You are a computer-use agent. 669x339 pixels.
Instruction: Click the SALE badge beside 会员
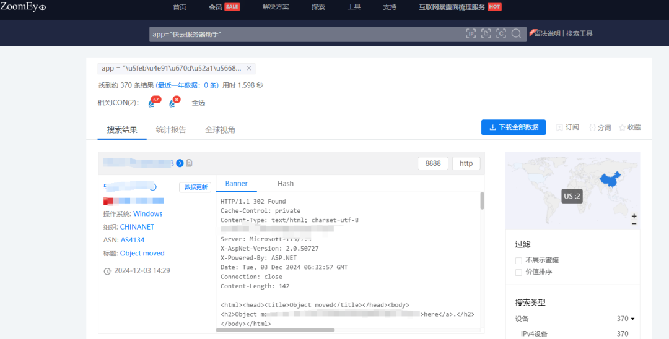tap(232, 7)
